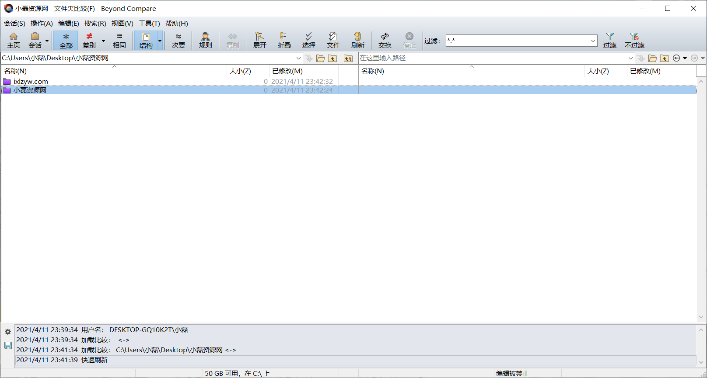707x378 pixels.
Task: Open the 帮助(H) menu
Action: [x=177, y=24]
